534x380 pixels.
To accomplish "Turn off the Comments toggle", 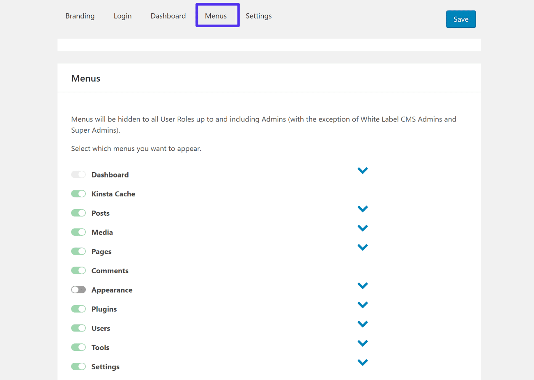I will (x=78, y=270).
